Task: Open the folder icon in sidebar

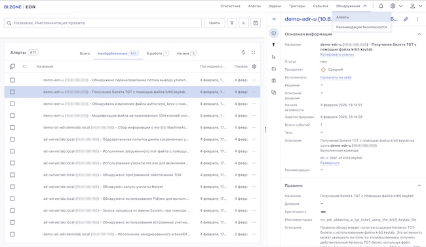Action: [x=273, y=69]
